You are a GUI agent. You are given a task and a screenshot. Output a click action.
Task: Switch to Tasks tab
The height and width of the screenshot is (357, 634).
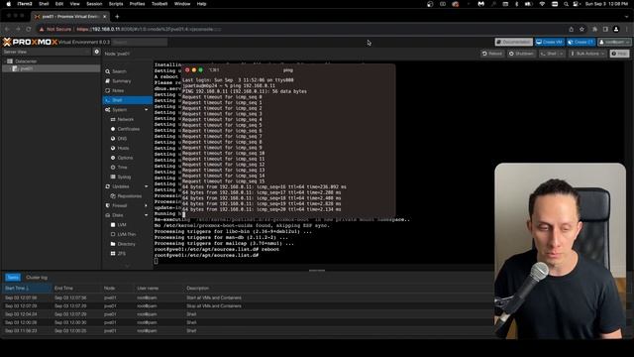click(13, 278)
